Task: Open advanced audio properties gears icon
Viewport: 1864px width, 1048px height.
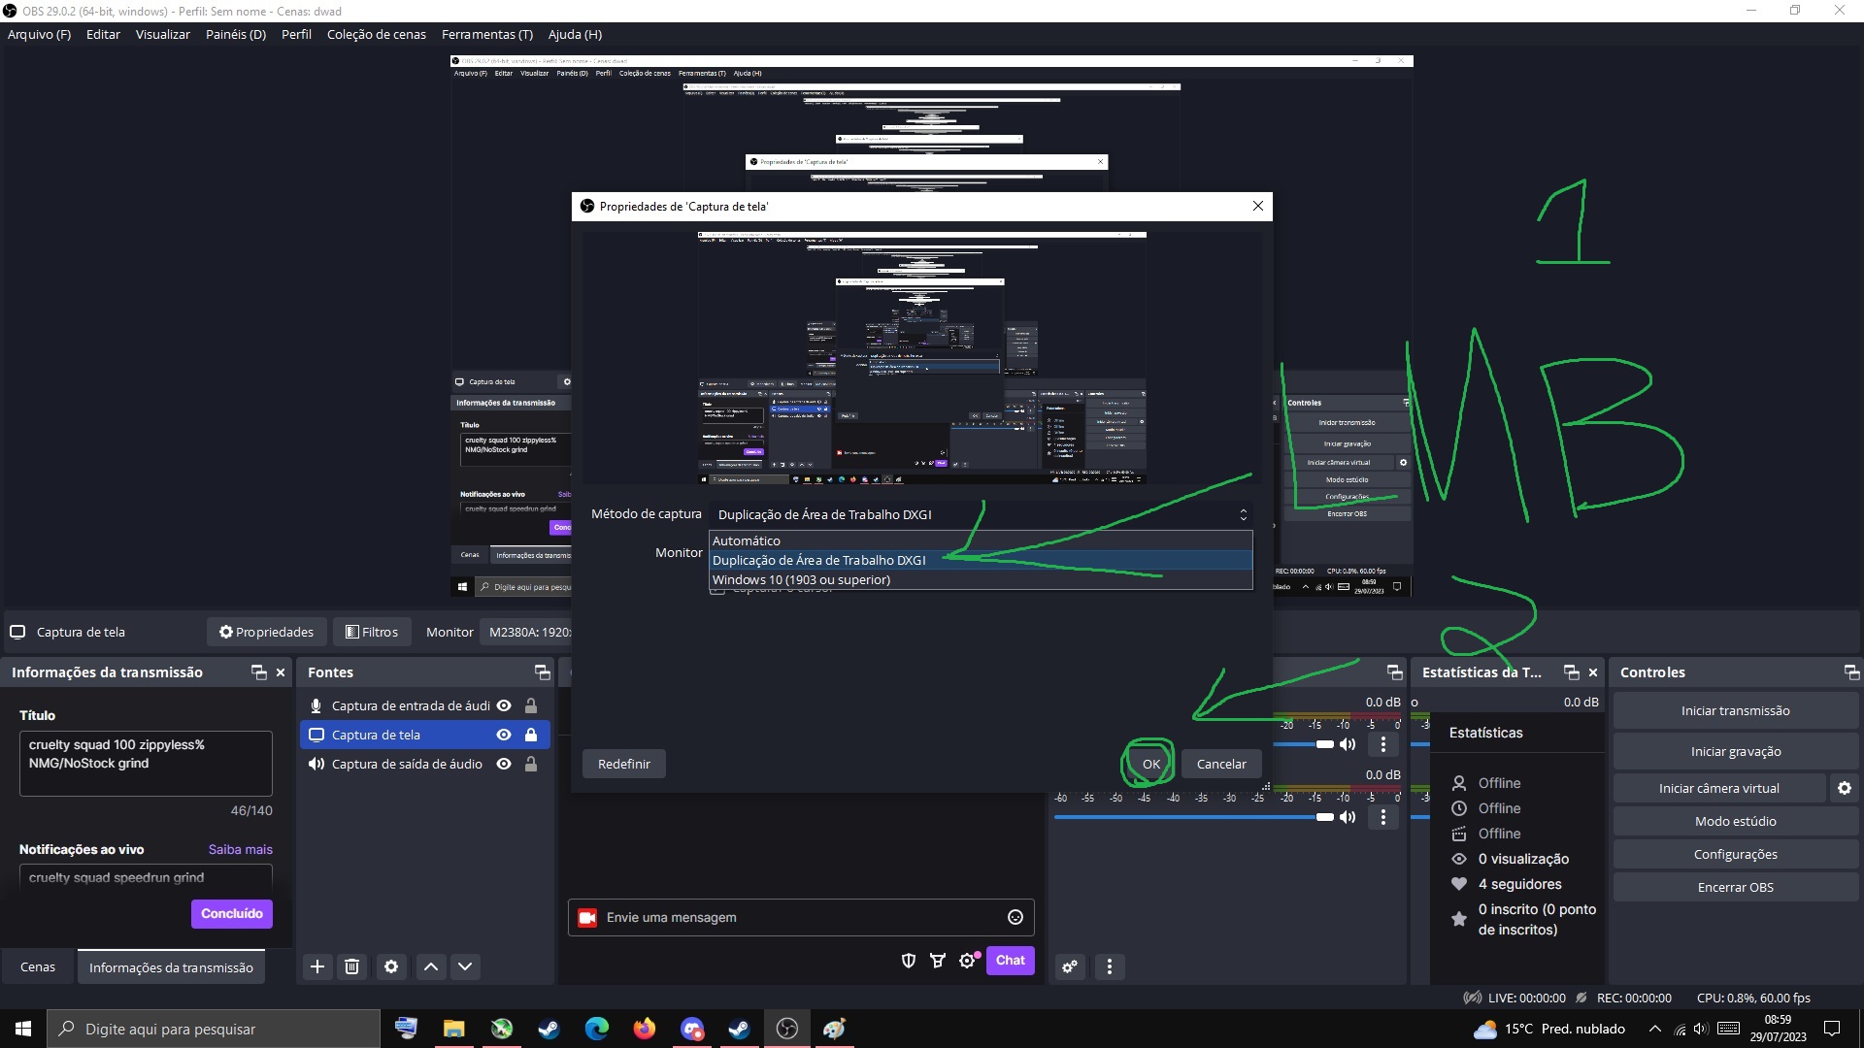Action: [x=1070, y=966]
